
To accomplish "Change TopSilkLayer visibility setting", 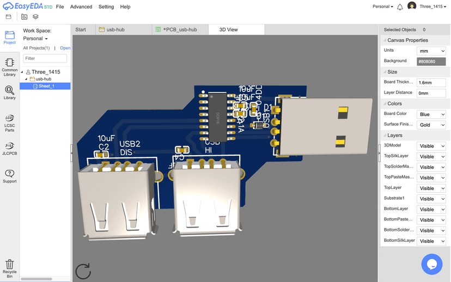I will pos(431,157).
